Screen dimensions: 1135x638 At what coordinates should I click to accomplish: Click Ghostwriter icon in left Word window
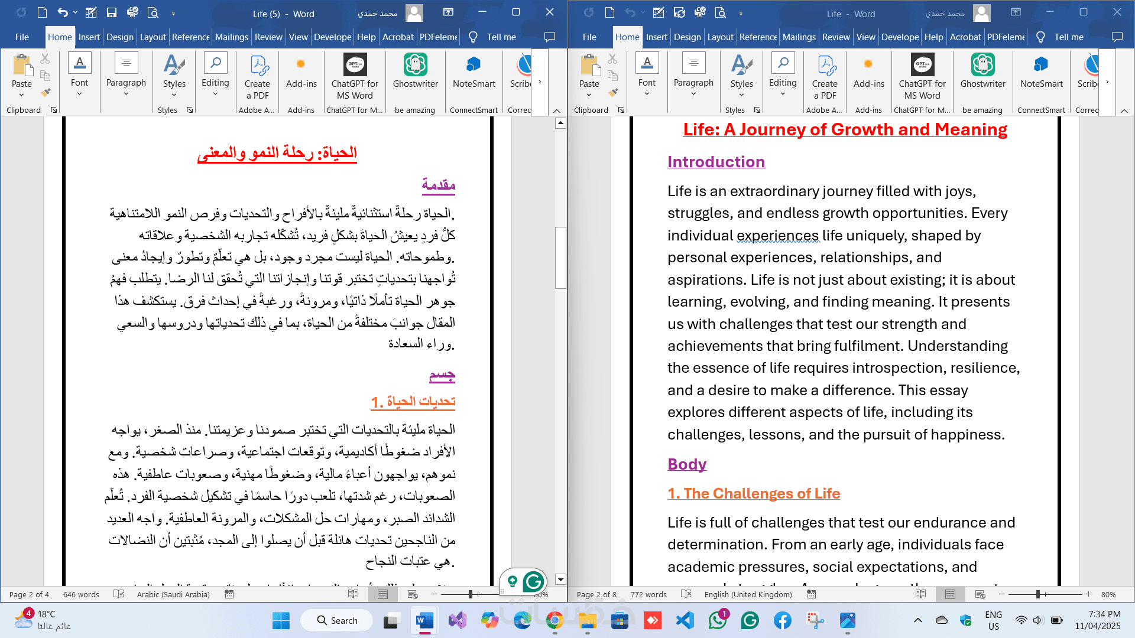(x=415, y=66)
